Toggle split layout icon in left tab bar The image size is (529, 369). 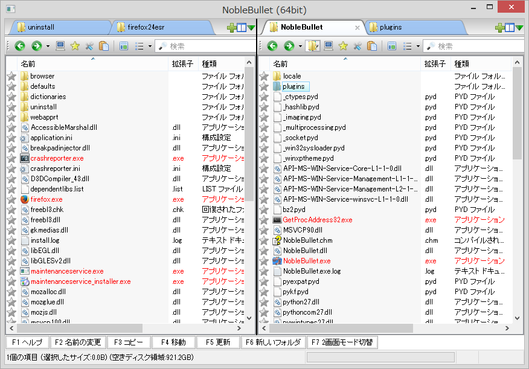[242, 28]
